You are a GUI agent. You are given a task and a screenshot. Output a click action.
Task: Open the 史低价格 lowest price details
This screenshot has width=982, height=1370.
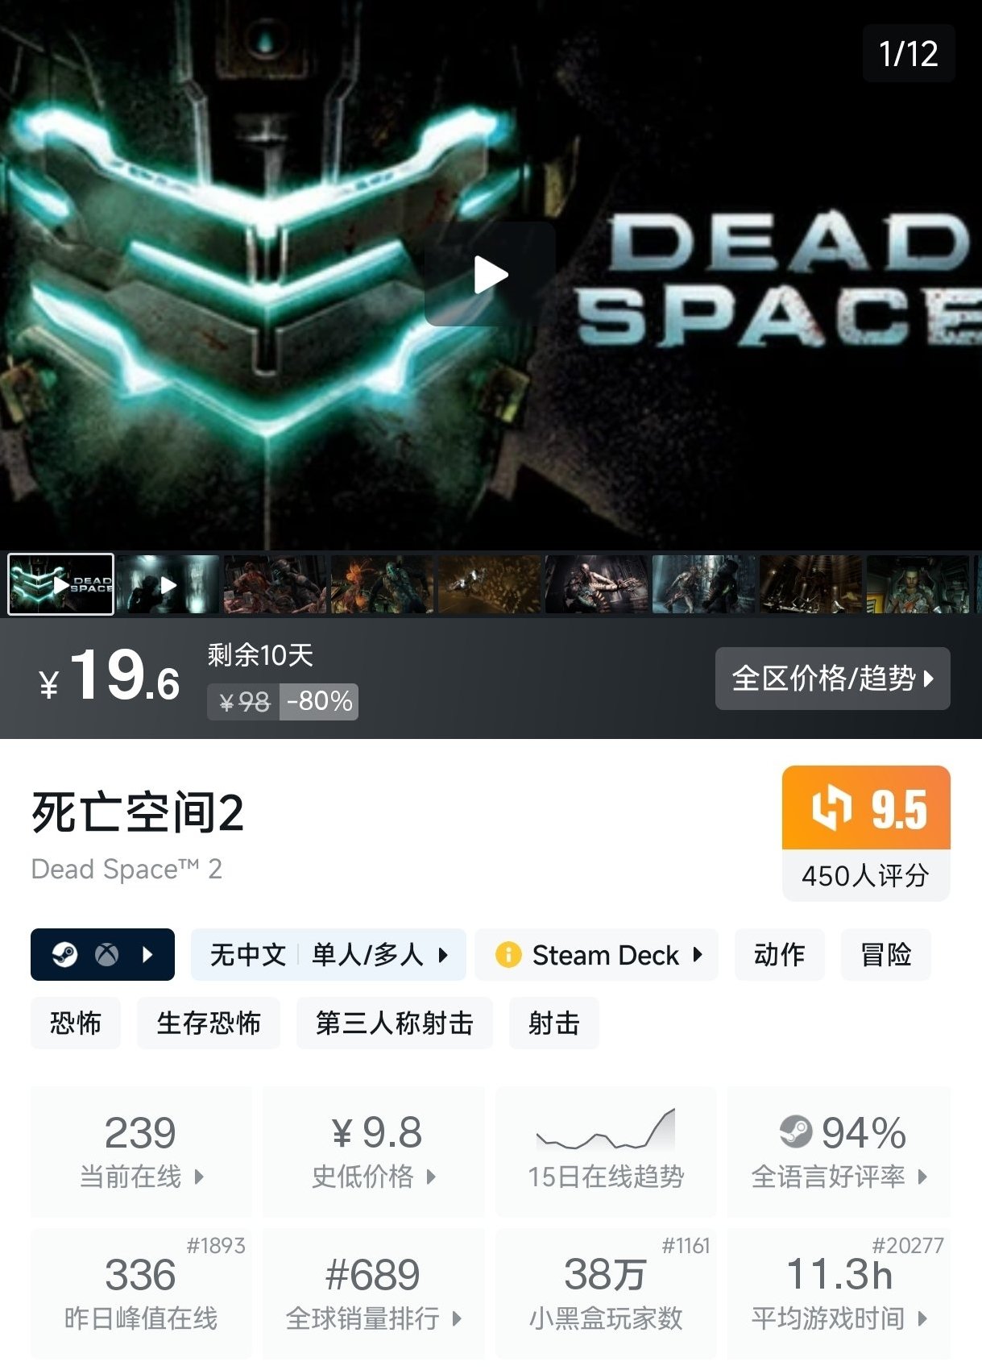(x=374, y=1151)
